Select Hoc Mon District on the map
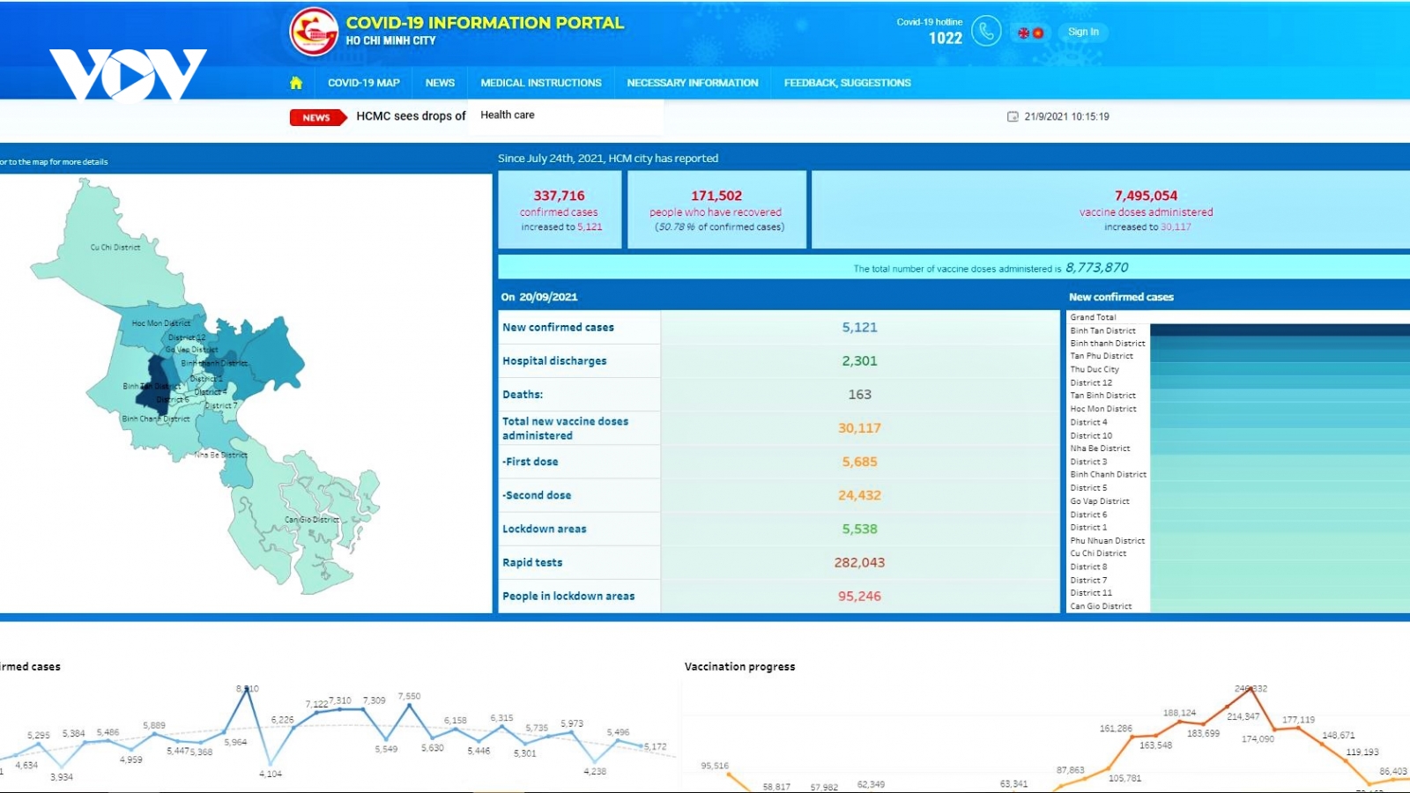 160,323
